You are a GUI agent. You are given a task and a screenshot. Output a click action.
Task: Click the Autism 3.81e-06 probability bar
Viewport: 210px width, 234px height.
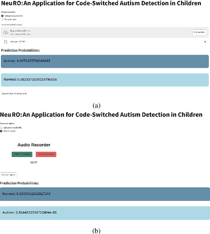(105, 213)
